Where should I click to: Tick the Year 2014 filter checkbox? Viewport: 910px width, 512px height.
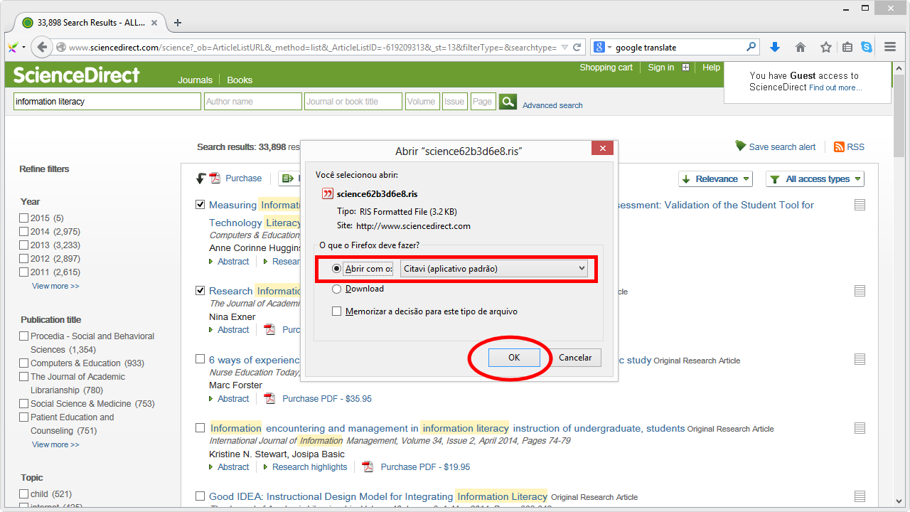coord(24,232)
